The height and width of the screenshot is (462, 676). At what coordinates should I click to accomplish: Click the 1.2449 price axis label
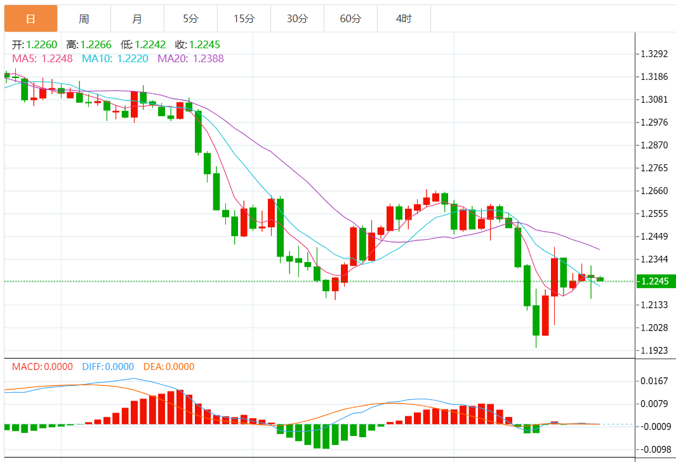(654, 237)
